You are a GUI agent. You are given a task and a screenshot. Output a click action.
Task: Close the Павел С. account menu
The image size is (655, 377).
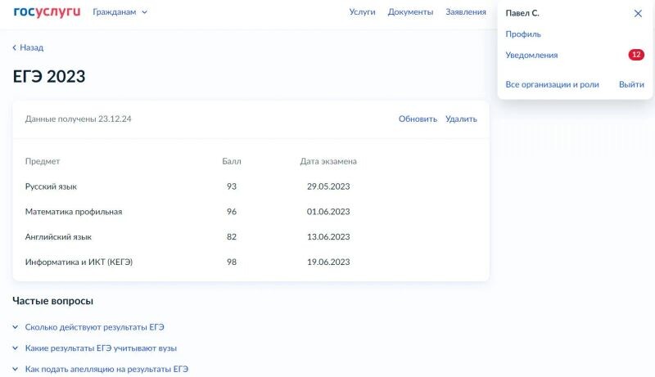(638, 14)
